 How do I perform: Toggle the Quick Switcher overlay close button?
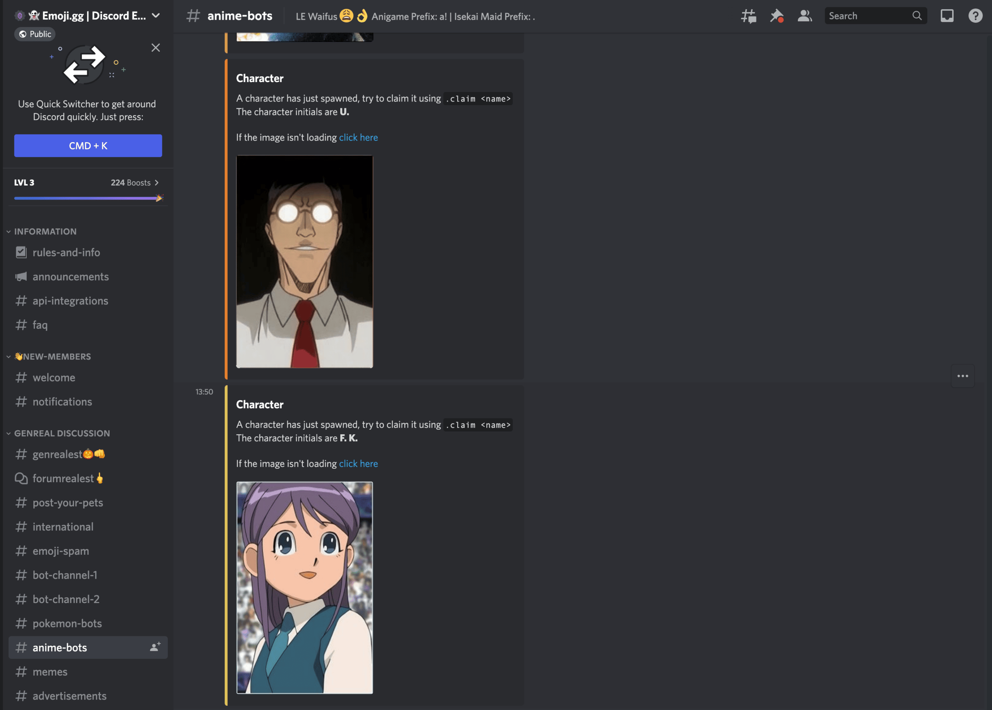[155, 48]
